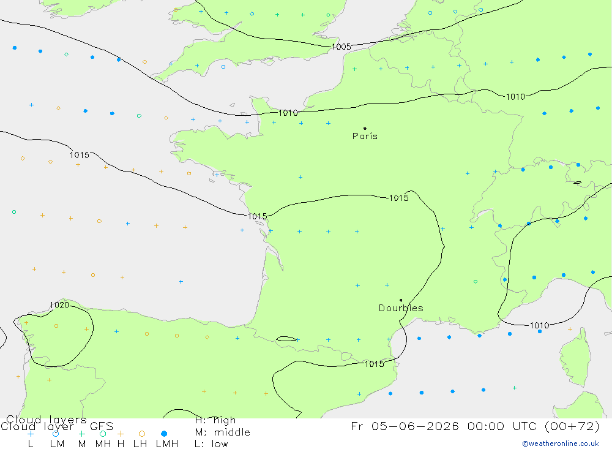Image resolution: width=612 pixels, height=449 pixels.
Task: Click the 'H: high' legend text
Action: (x=215, y=420)
